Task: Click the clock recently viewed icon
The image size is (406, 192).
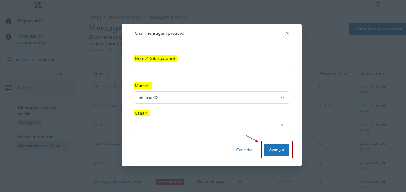Action: click(8, 37)
